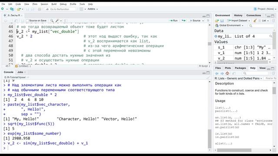
Task: Open the Session menu
Action: coord(44,4)
